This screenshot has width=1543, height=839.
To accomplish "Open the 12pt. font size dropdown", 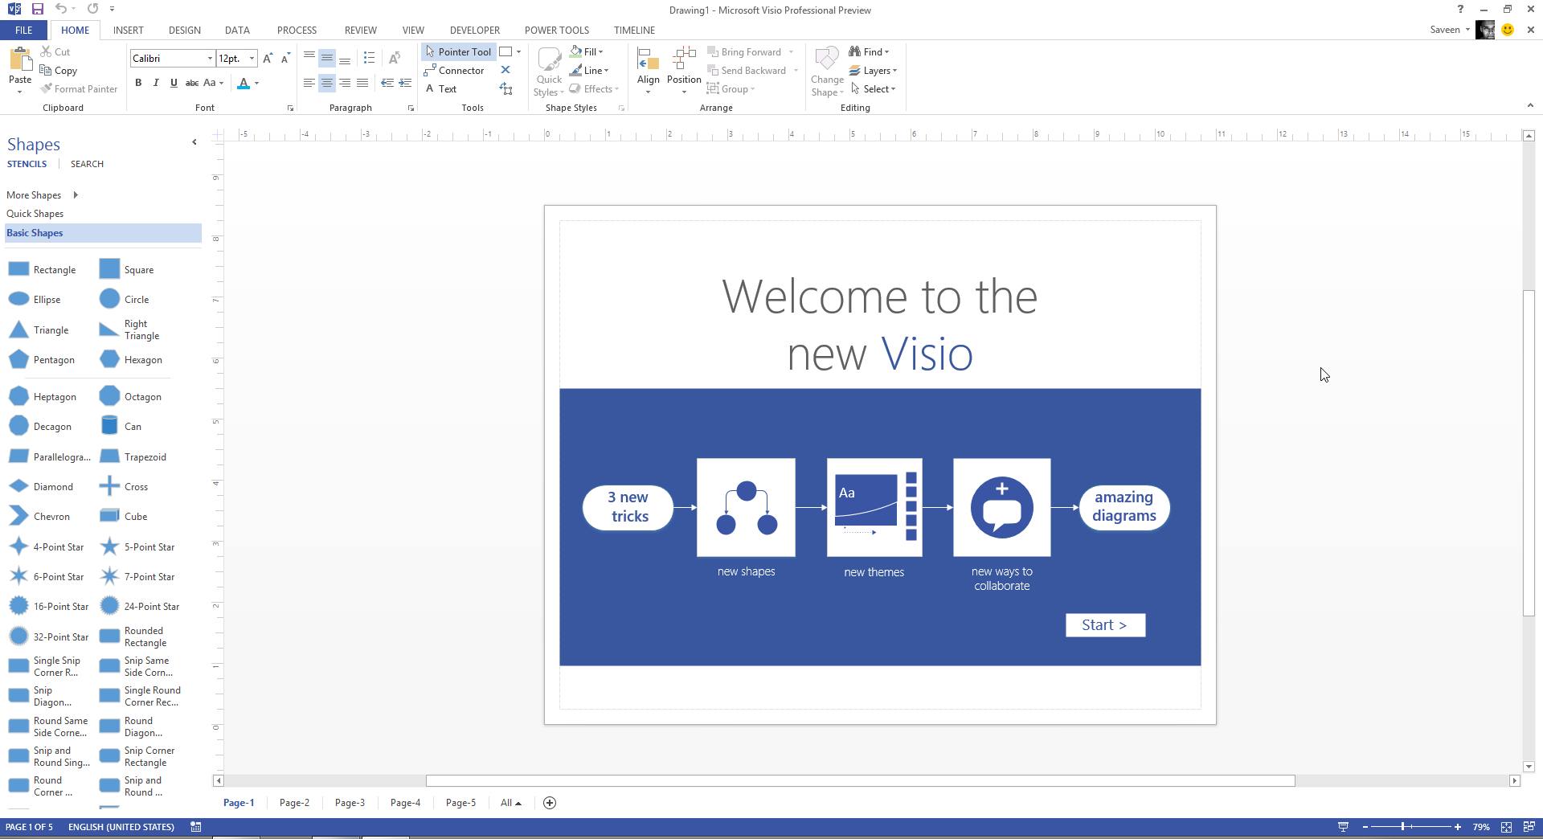I will pos(252,58).
